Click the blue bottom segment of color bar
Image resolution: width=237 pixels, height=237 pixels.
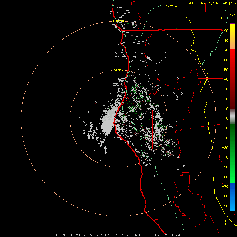click(x=233, y=197)
